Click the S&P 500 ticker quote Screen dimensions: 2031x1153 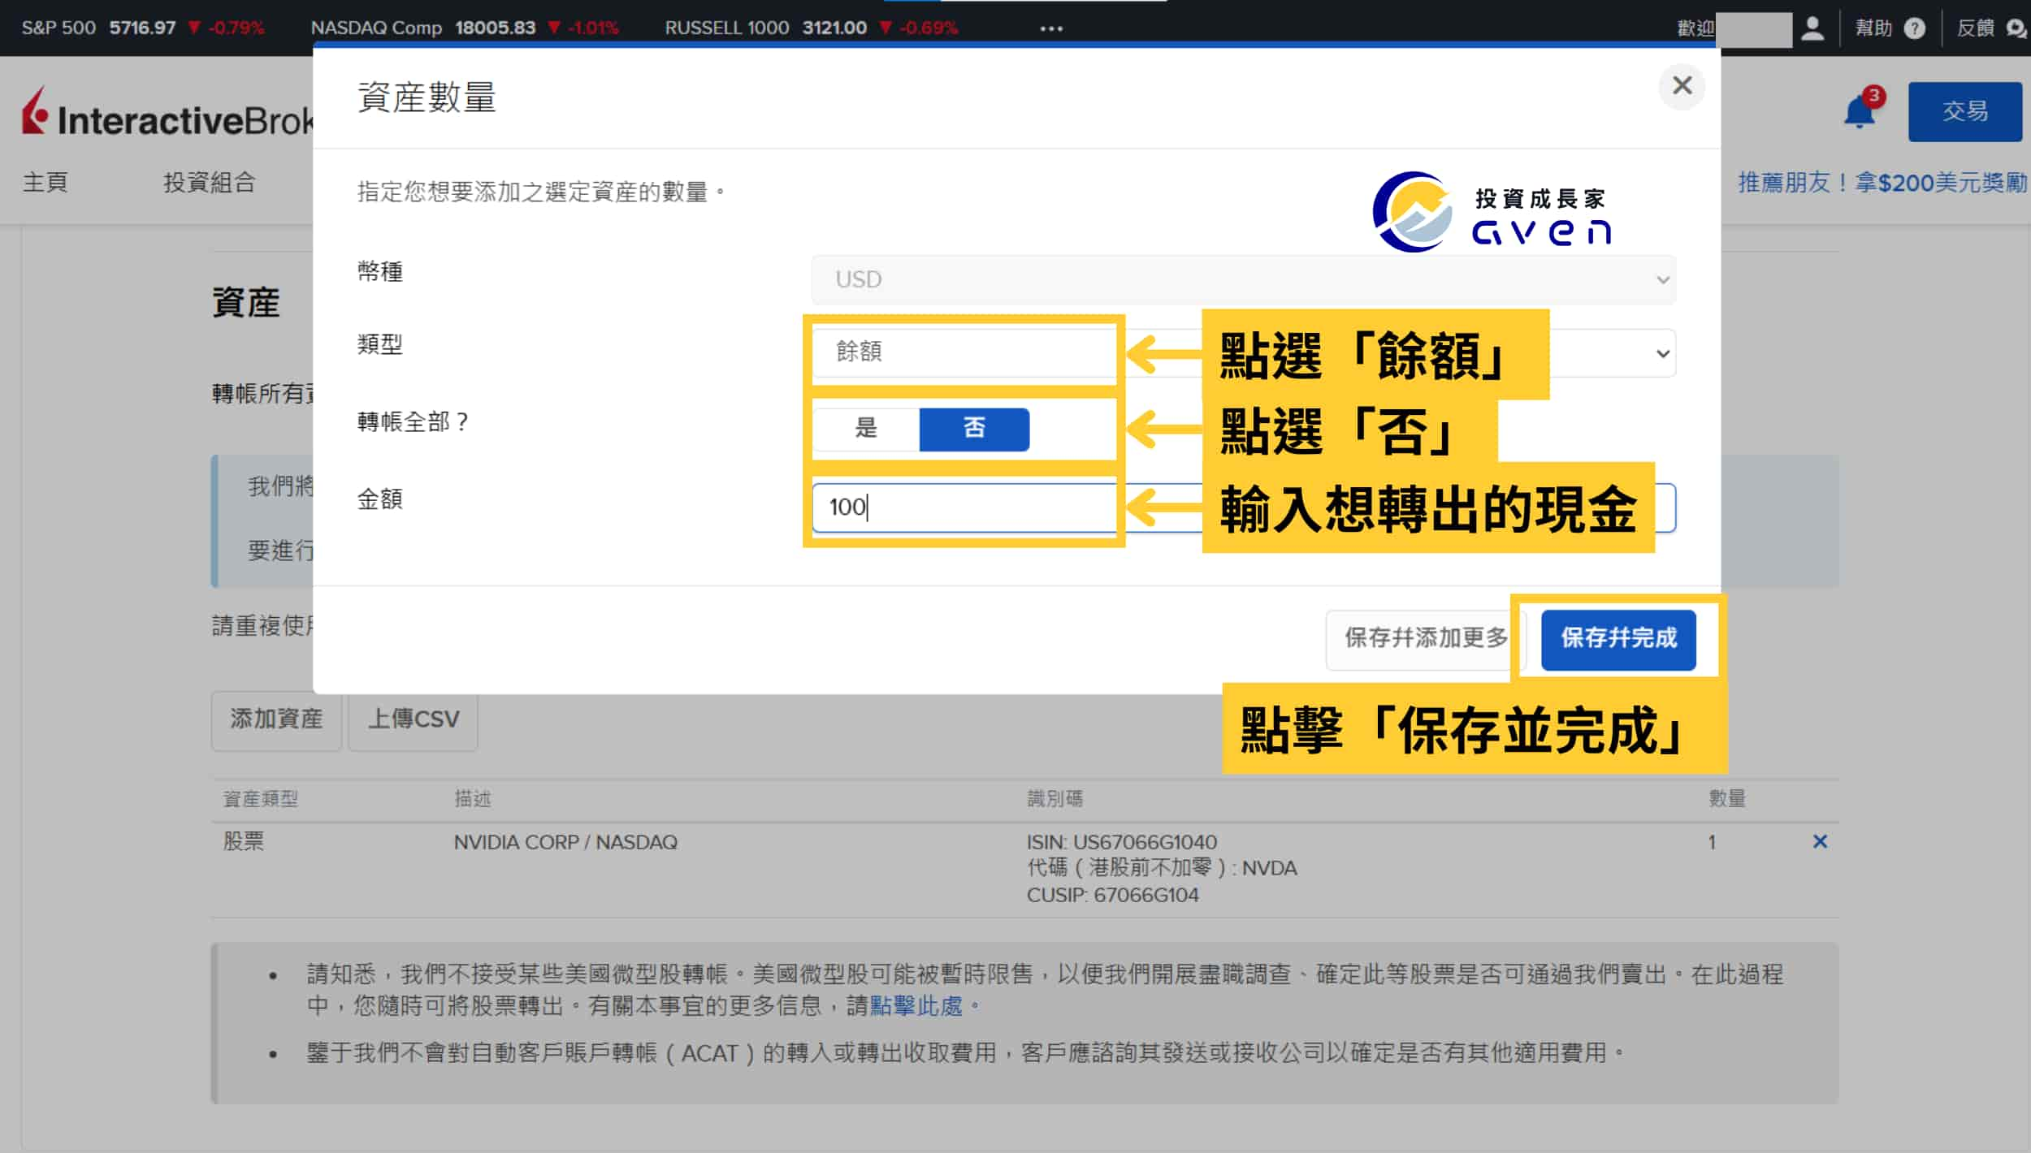[143, 28]
